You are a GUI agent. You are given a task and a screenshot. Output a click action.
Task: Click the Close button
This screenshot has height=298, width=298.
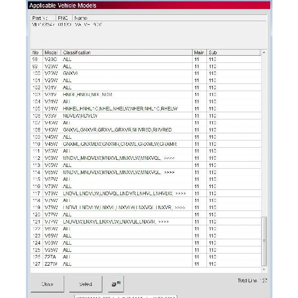click(x=47, y=284)
